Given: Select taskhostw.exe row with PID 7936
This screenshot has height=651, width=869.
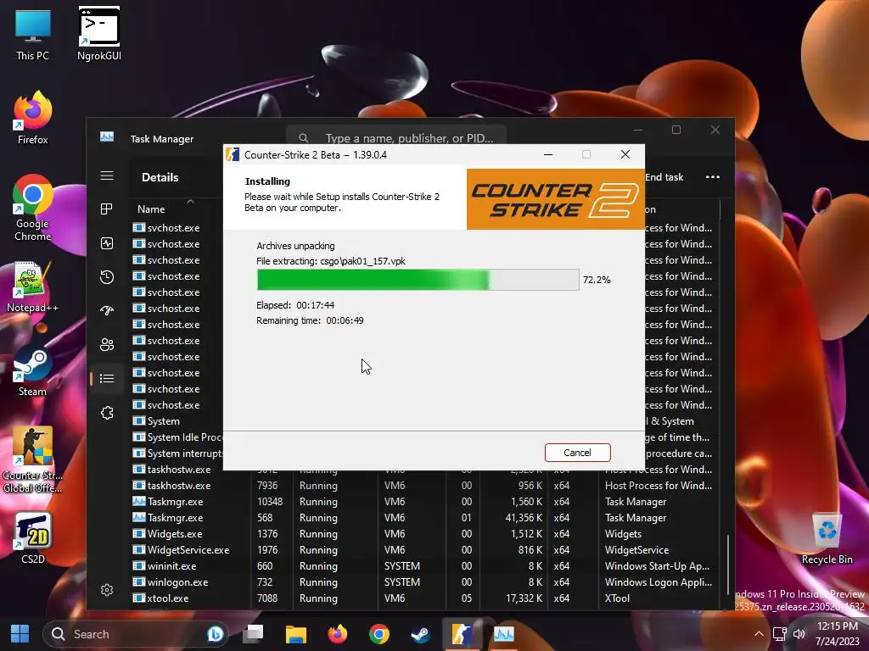Looking at the screenshot, I should point(426,486).
